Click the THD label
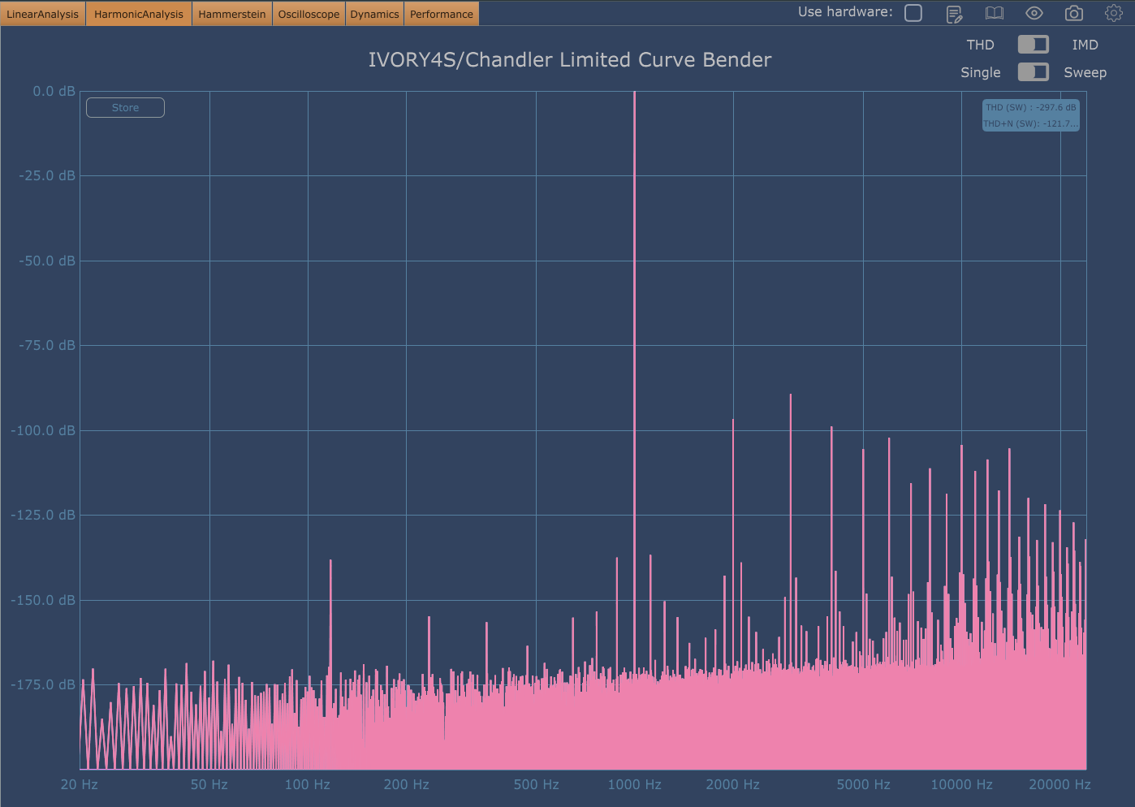 (x=980, y=45)
